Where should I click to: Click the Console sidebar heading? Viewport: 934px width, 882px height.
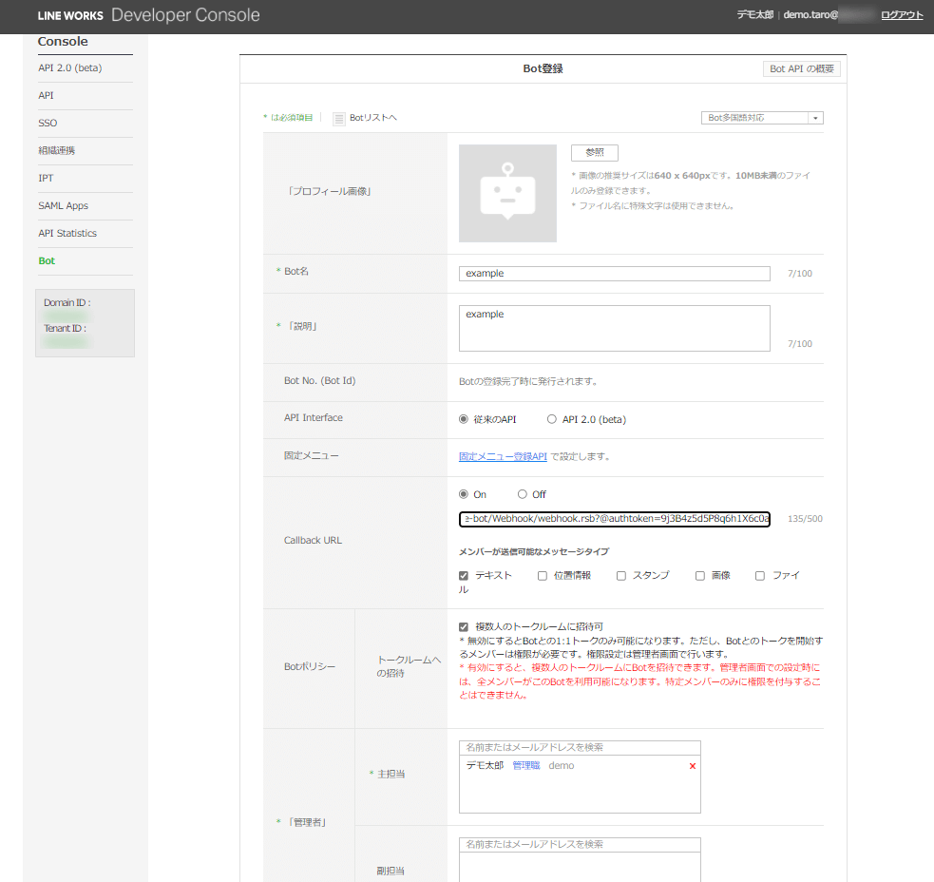(63, 41)
